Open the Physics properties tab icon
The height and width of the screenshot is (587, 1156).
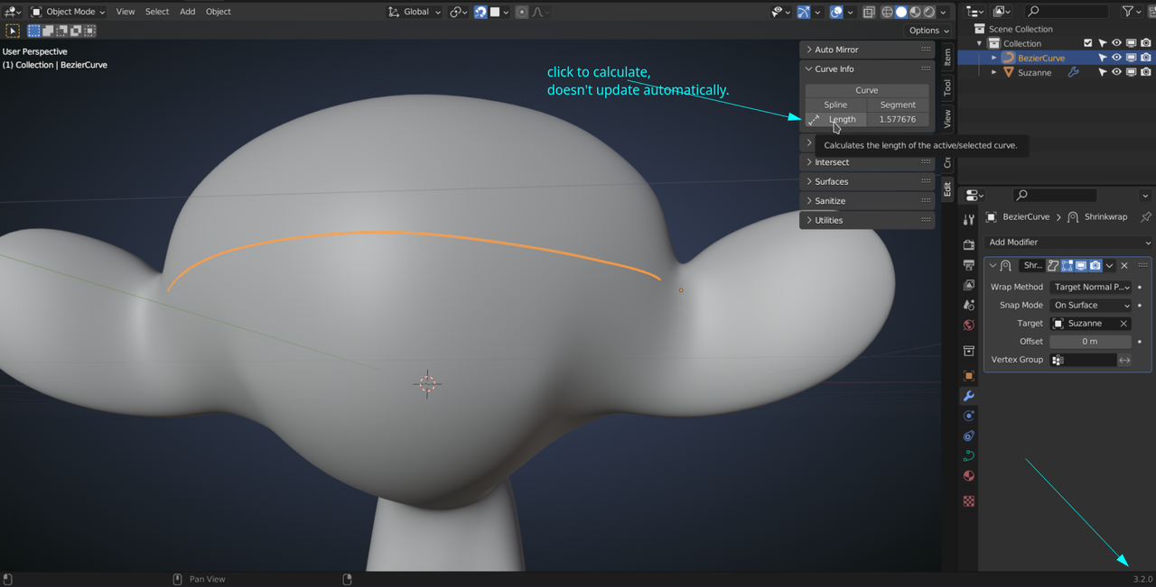(969, 416)
